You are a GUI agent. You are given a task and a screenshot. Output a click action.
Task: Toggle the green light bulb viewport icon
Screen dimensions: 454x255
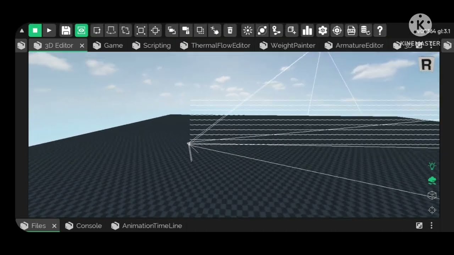pos(432,166)
